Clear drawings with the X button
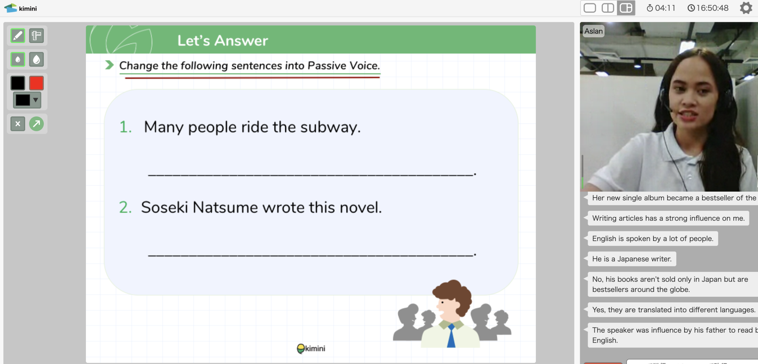This screenshot has width=758, height=364. (x=18, y=124)
